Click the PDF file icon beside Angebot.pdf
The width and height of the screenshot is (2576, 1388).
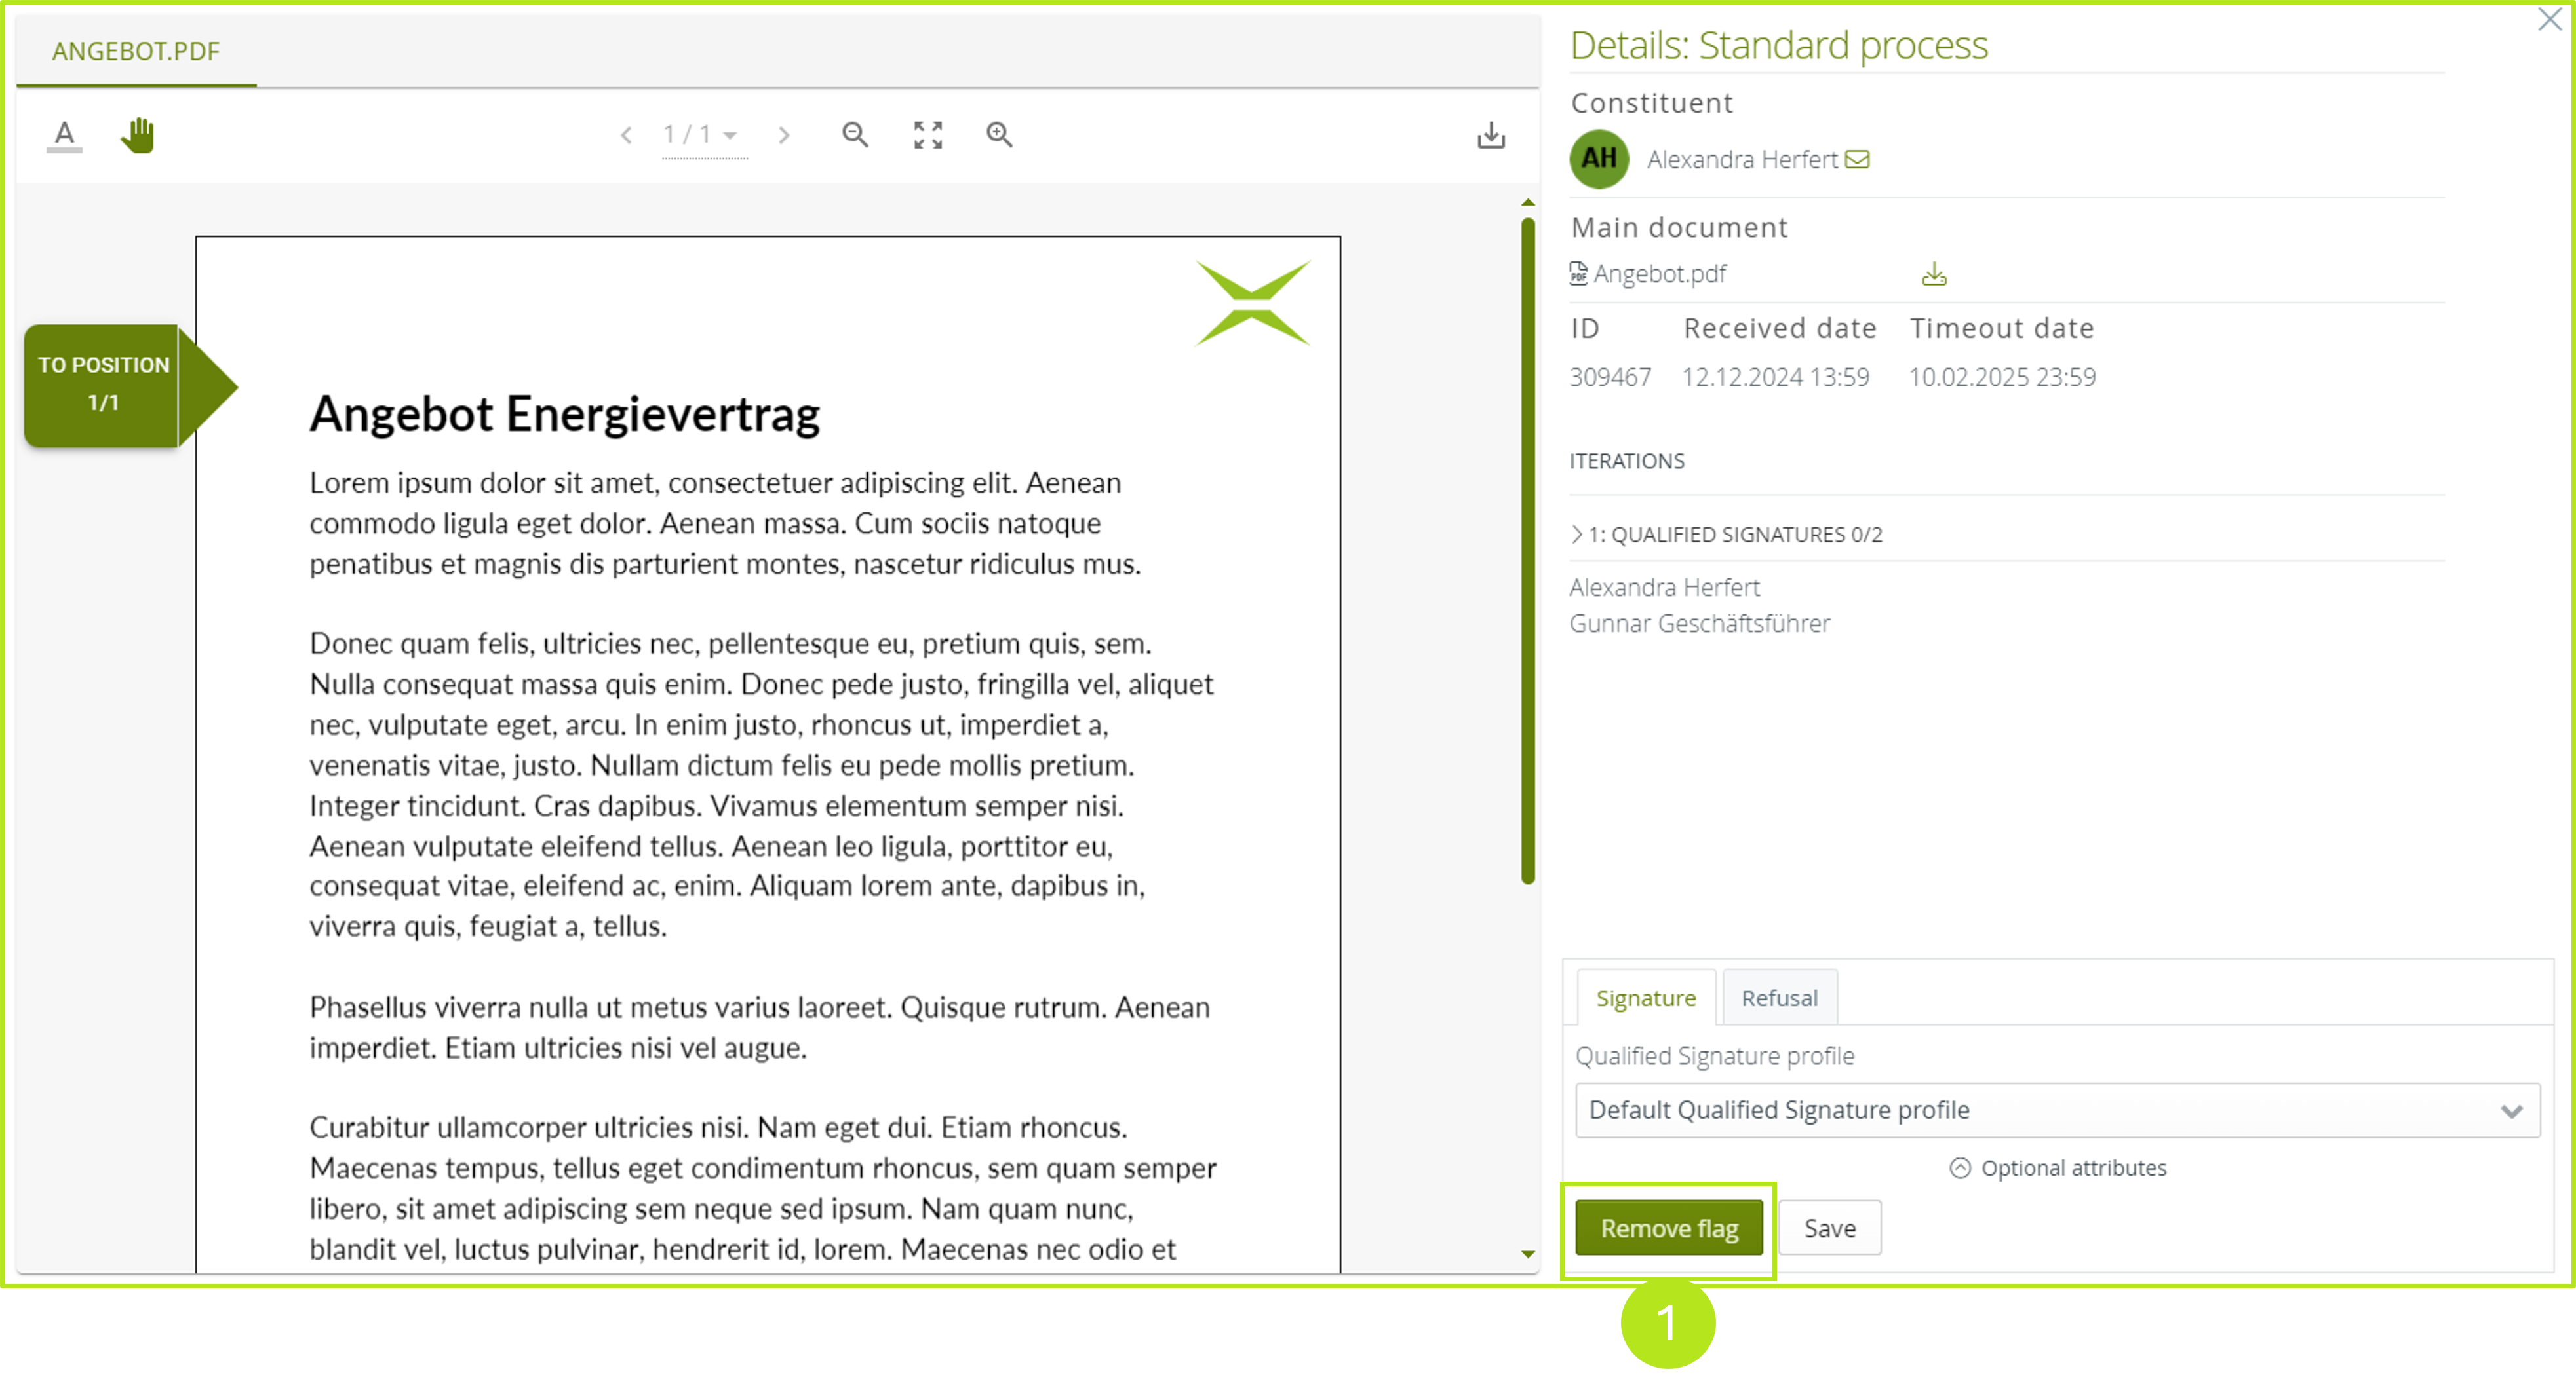coord(1578,272)
